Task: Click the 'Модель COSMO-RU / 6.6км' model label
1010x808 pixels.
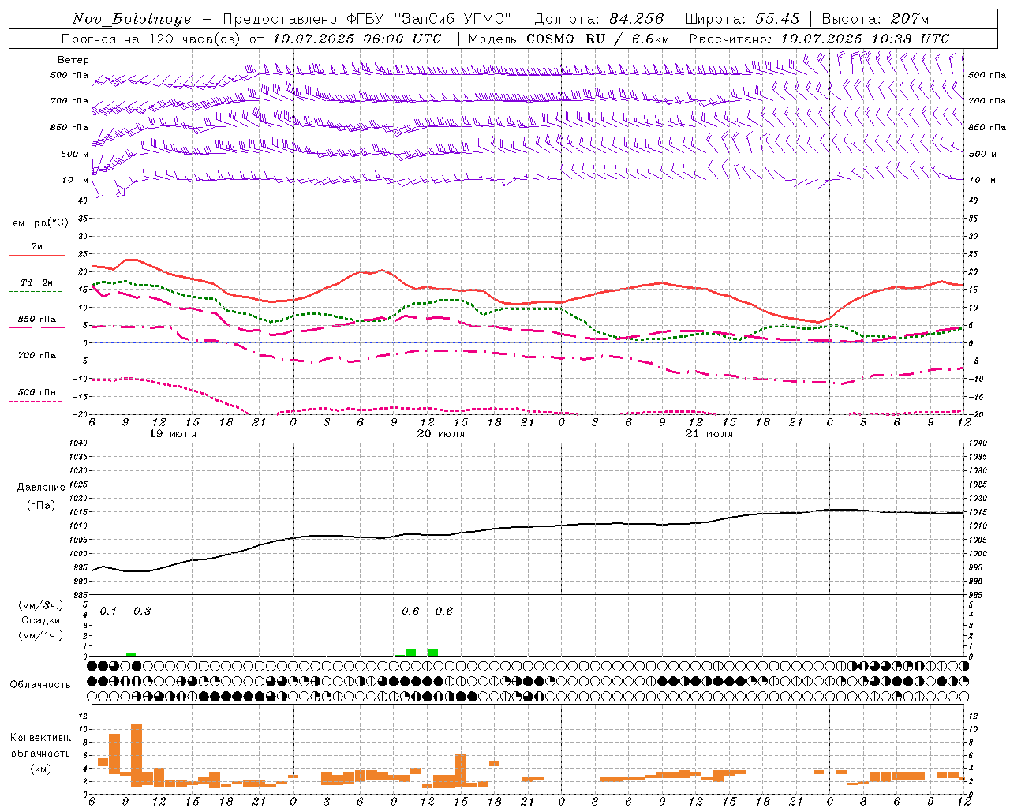Action: point(569,39)
